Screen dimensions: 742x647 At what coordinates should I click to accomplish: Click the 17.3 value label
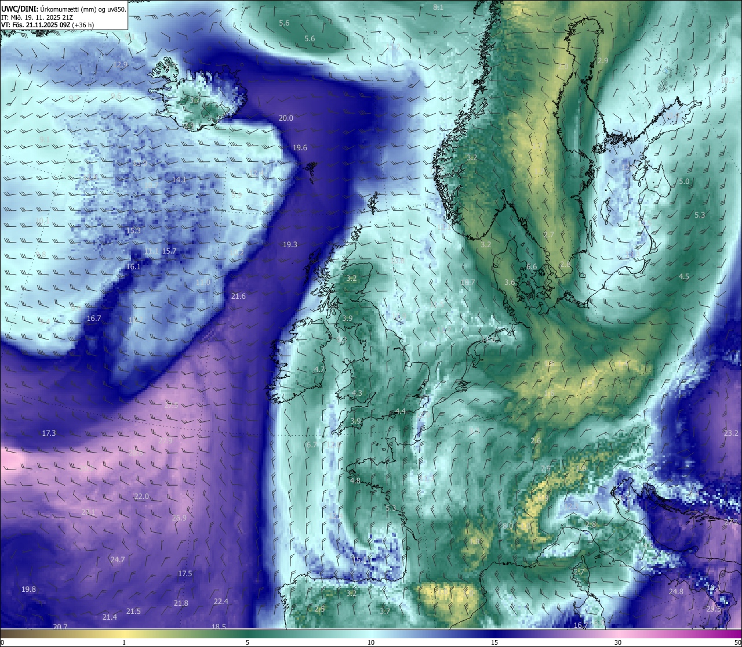49,433
